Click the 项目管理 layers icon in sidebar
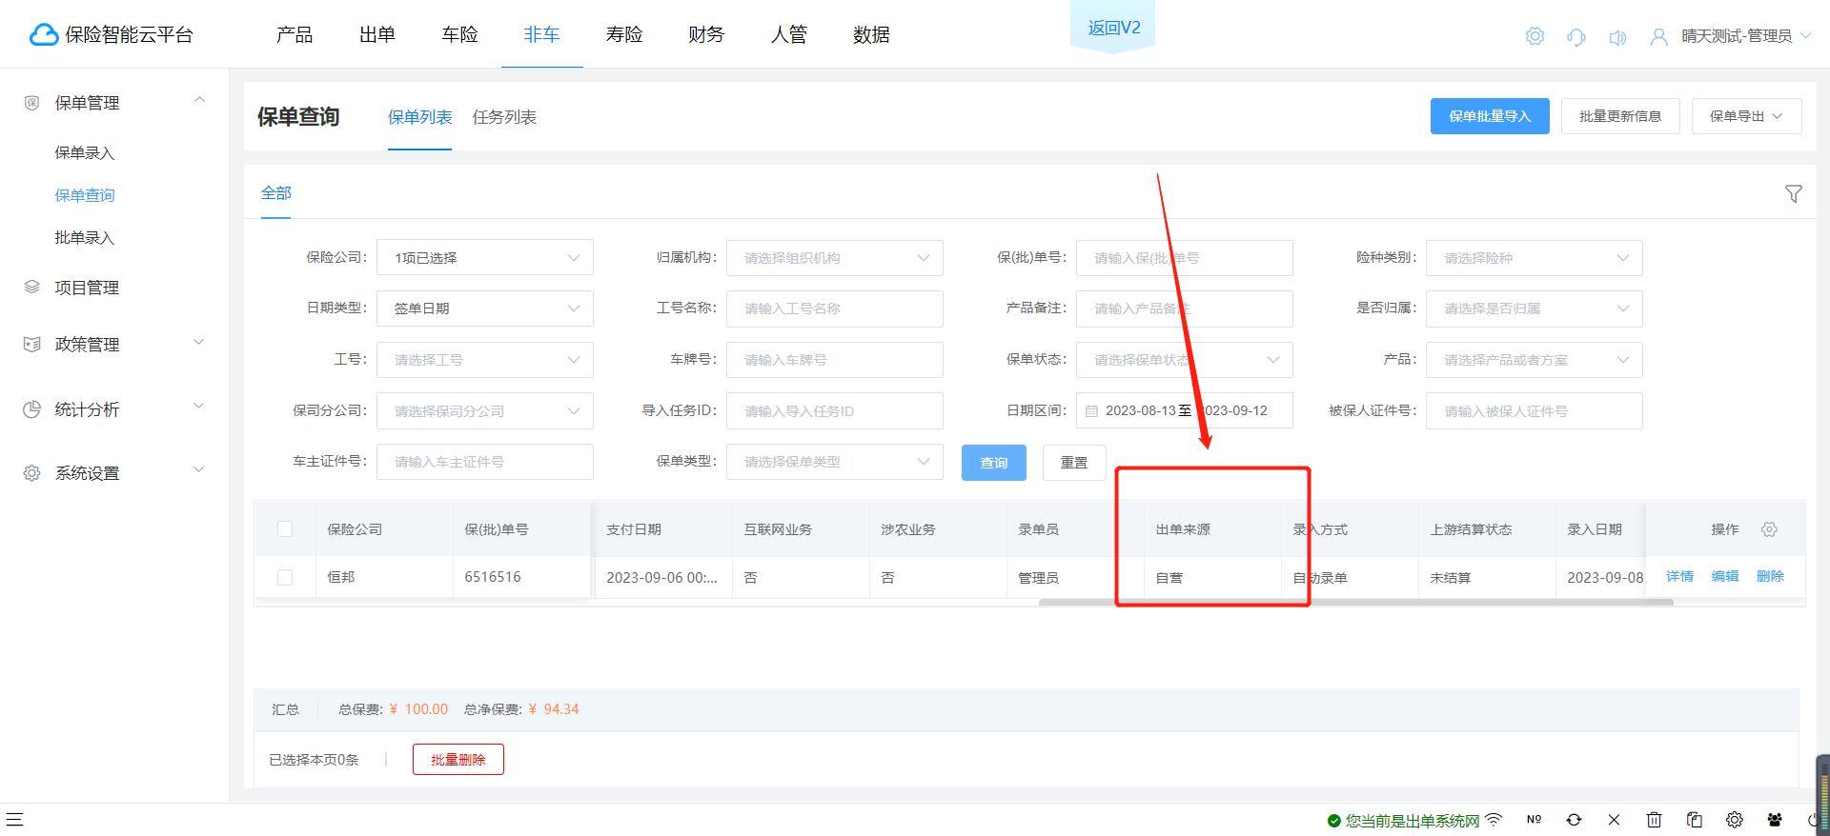The height and width of the screenshot is (836, 1830). tap(31, 287)
